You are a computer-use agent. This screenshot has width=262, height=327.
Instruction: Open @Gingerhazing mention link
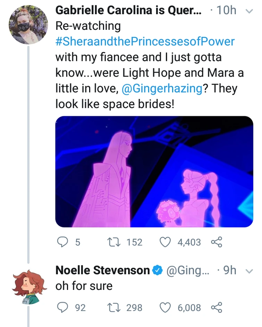[162, 89]
